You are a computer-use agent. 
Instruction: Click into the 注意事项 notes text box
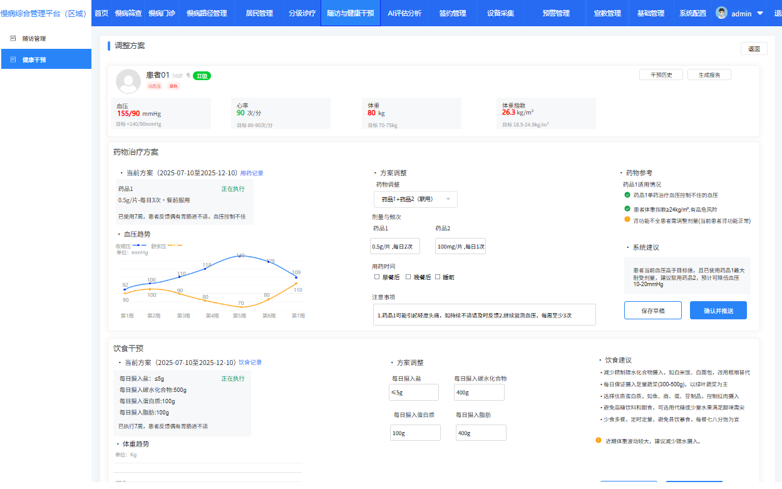[484, 315]
